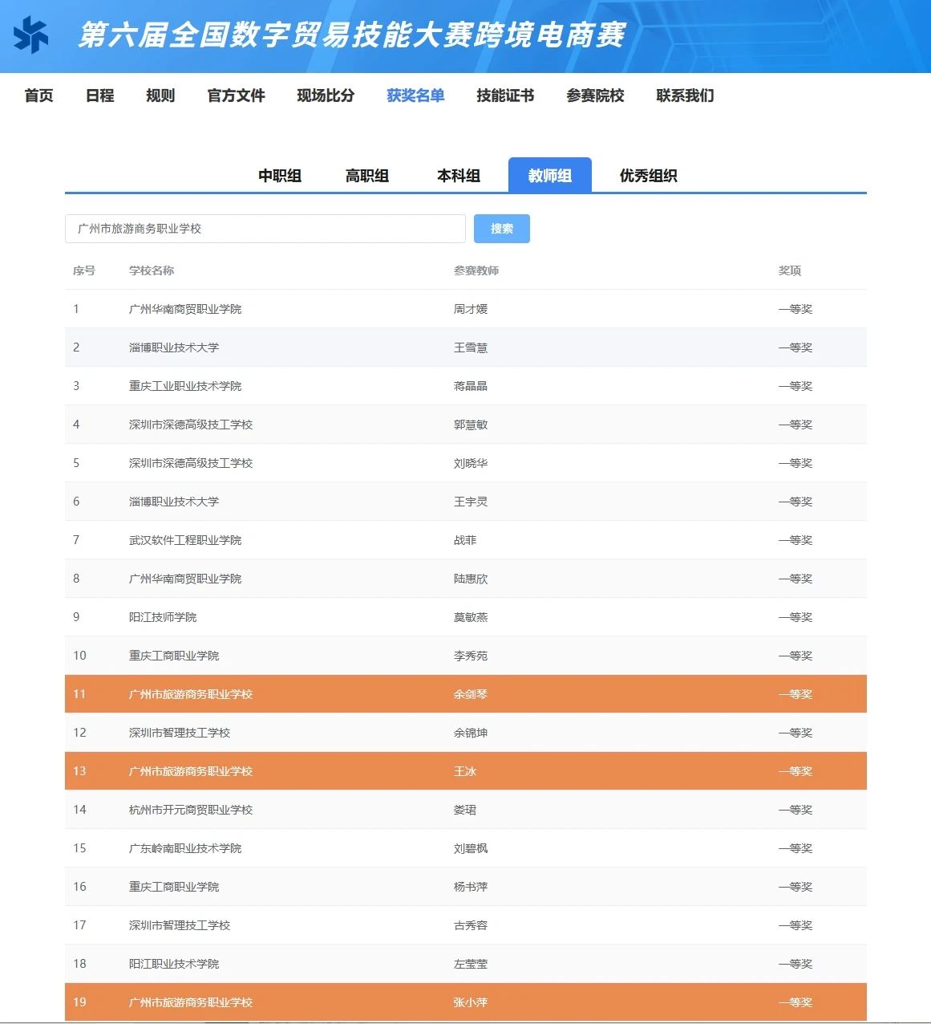The image size is (931, 1024).
Task: Select teacher name 古秀容
Action: [x=471, y=925]
